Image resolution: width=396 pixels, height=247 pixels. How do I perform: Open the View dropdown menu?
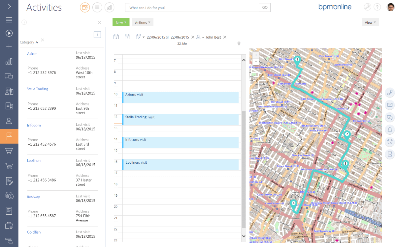370,22
